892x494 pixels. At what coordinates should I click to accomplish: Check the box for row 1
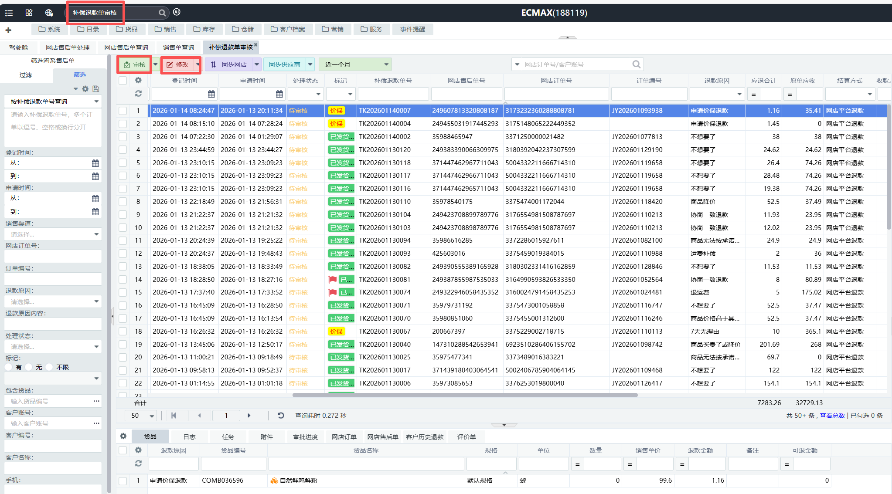[123, 111]
